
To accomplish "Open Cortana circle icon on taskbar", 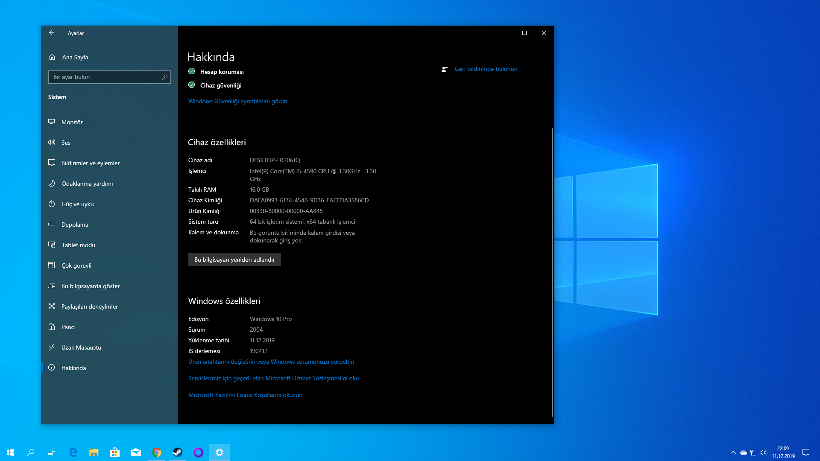I will [x=199, y=452].
